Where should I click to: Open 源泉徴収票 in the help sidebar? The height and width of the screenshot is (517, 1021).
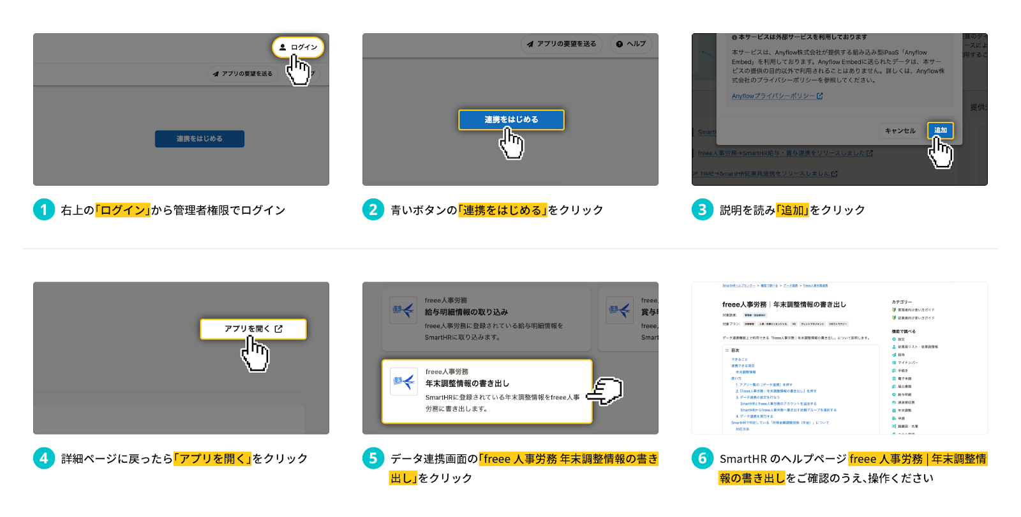(904, 402)
